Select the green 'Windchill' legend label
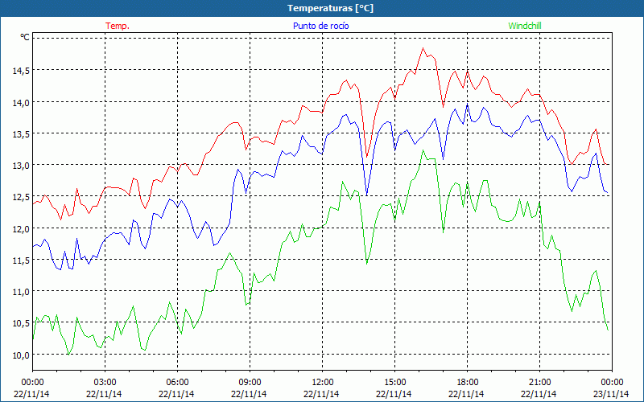The height and width of the screenshot is (402, 644). tap(525, 26)
